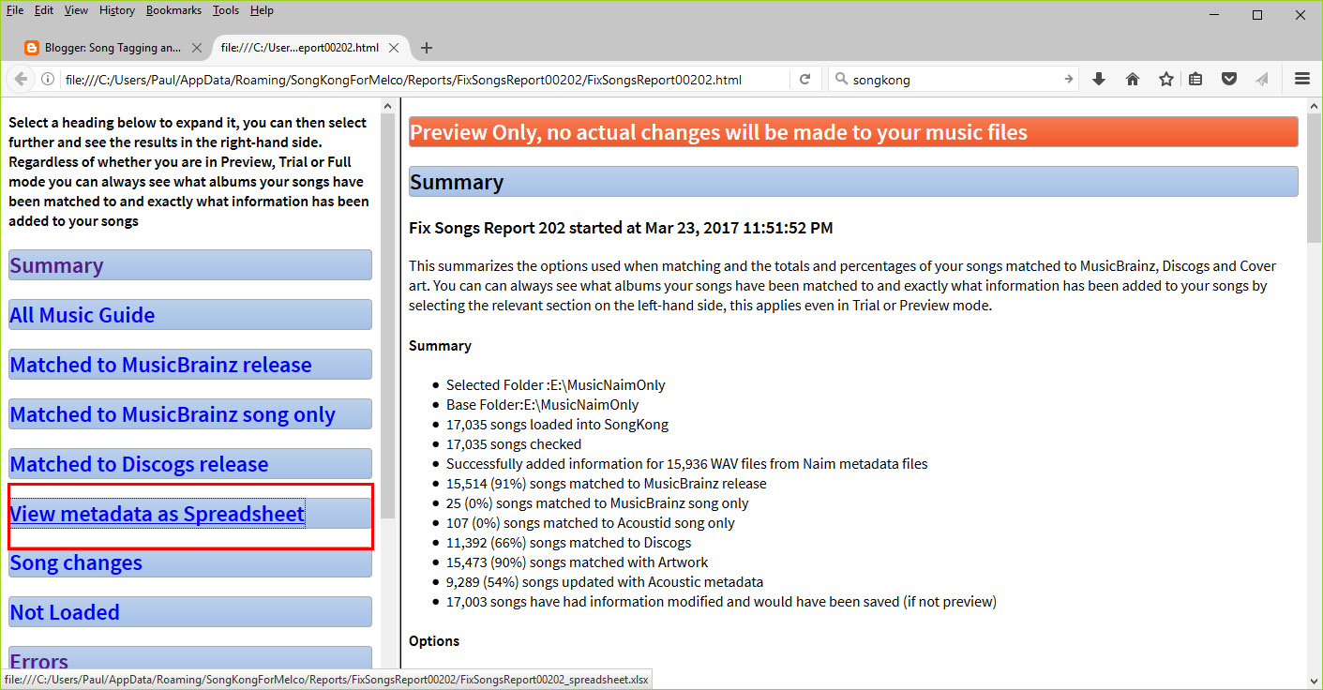
Task: Click '25 (0%) songs matched to MusicBrainz song only'
Action: click(x=597, y=503)
